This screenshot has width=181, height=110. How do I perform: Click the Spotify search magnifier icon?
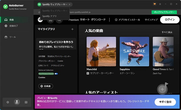point(59,20)
